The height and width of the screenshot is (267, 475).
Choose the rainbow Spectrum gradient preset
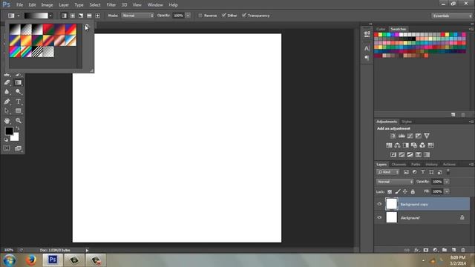[x=15, y=52]
